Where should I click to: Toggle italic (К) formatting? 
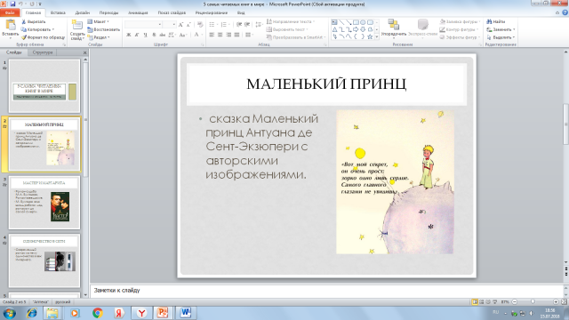(137, 35)
